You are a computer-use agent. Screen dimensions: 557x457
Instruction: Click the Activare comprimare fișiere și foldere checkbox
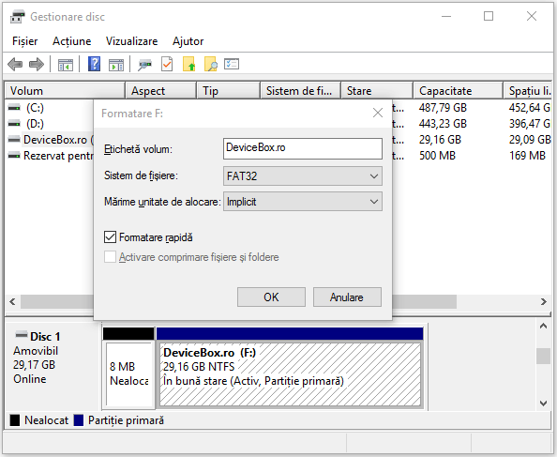click(110, 256)
